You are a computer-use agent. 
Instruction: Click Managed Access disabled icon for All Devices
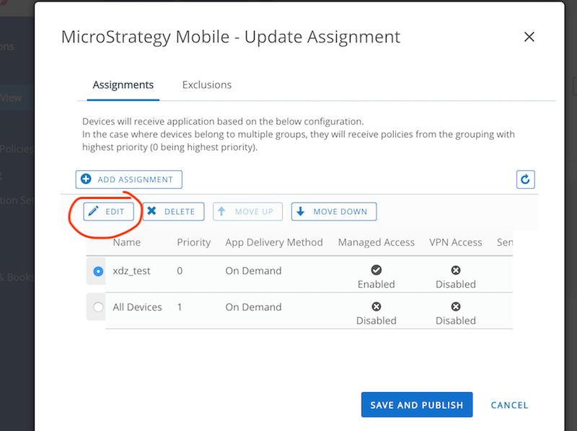tap(376, 306)
